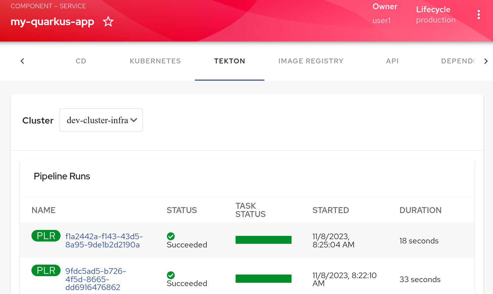Star my-quarkus-app as favorite
The width and height of the screenshot is (493, 294).
pyautogui.click(x=108, y=22)
